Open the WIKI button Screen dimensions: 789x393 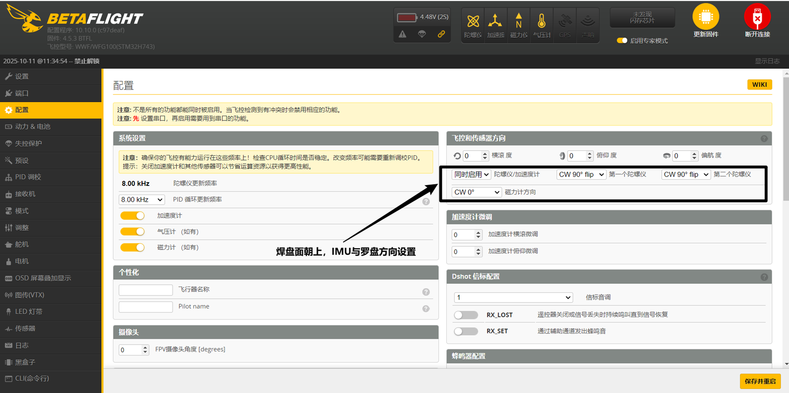click(759, 85)
